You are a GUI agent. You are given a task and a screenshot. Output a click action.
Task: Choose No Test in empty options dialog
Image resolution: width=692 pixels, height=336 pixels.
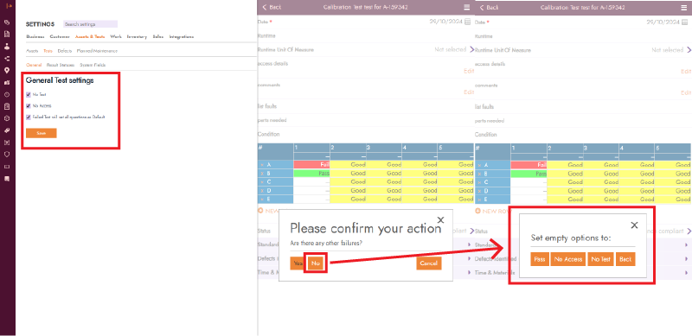click(600, 259)
